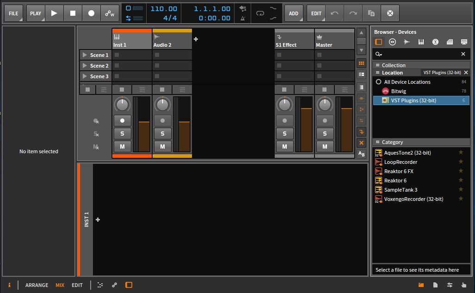
Task: Open the FILE dropdown menu
Action: click(13, 13)
